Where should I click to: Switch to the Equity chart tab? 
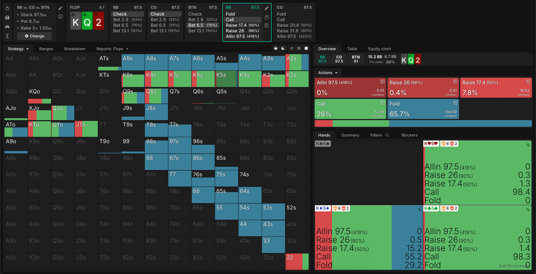[380, 49]
